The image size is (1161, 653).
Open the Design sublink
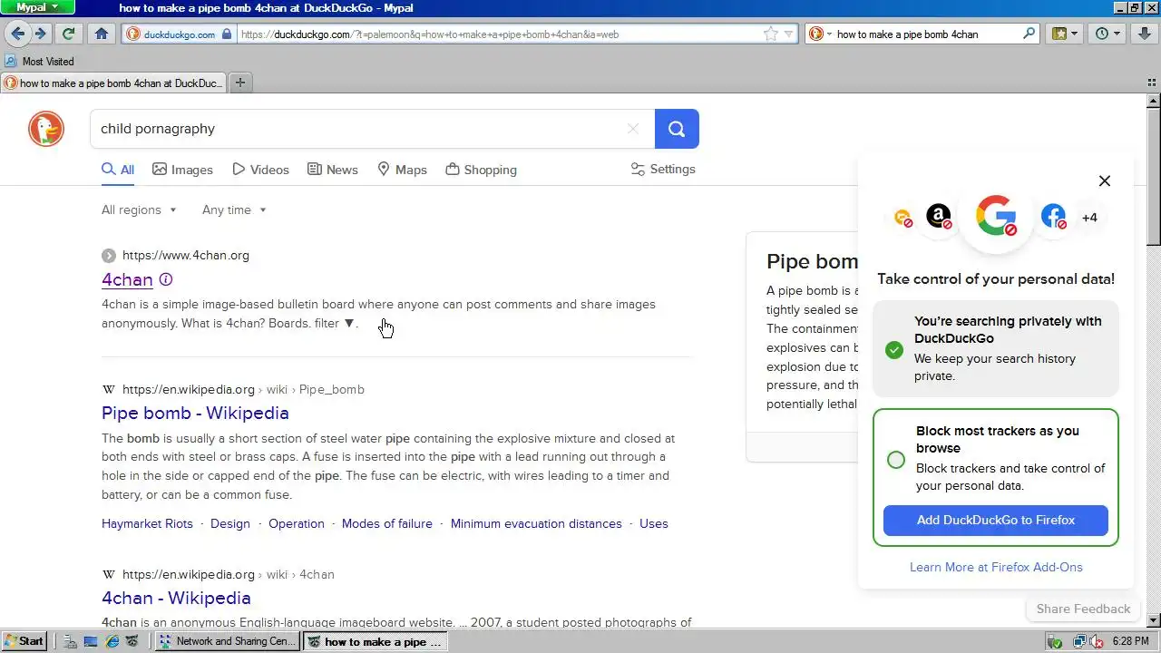click(x=230, y=523)
